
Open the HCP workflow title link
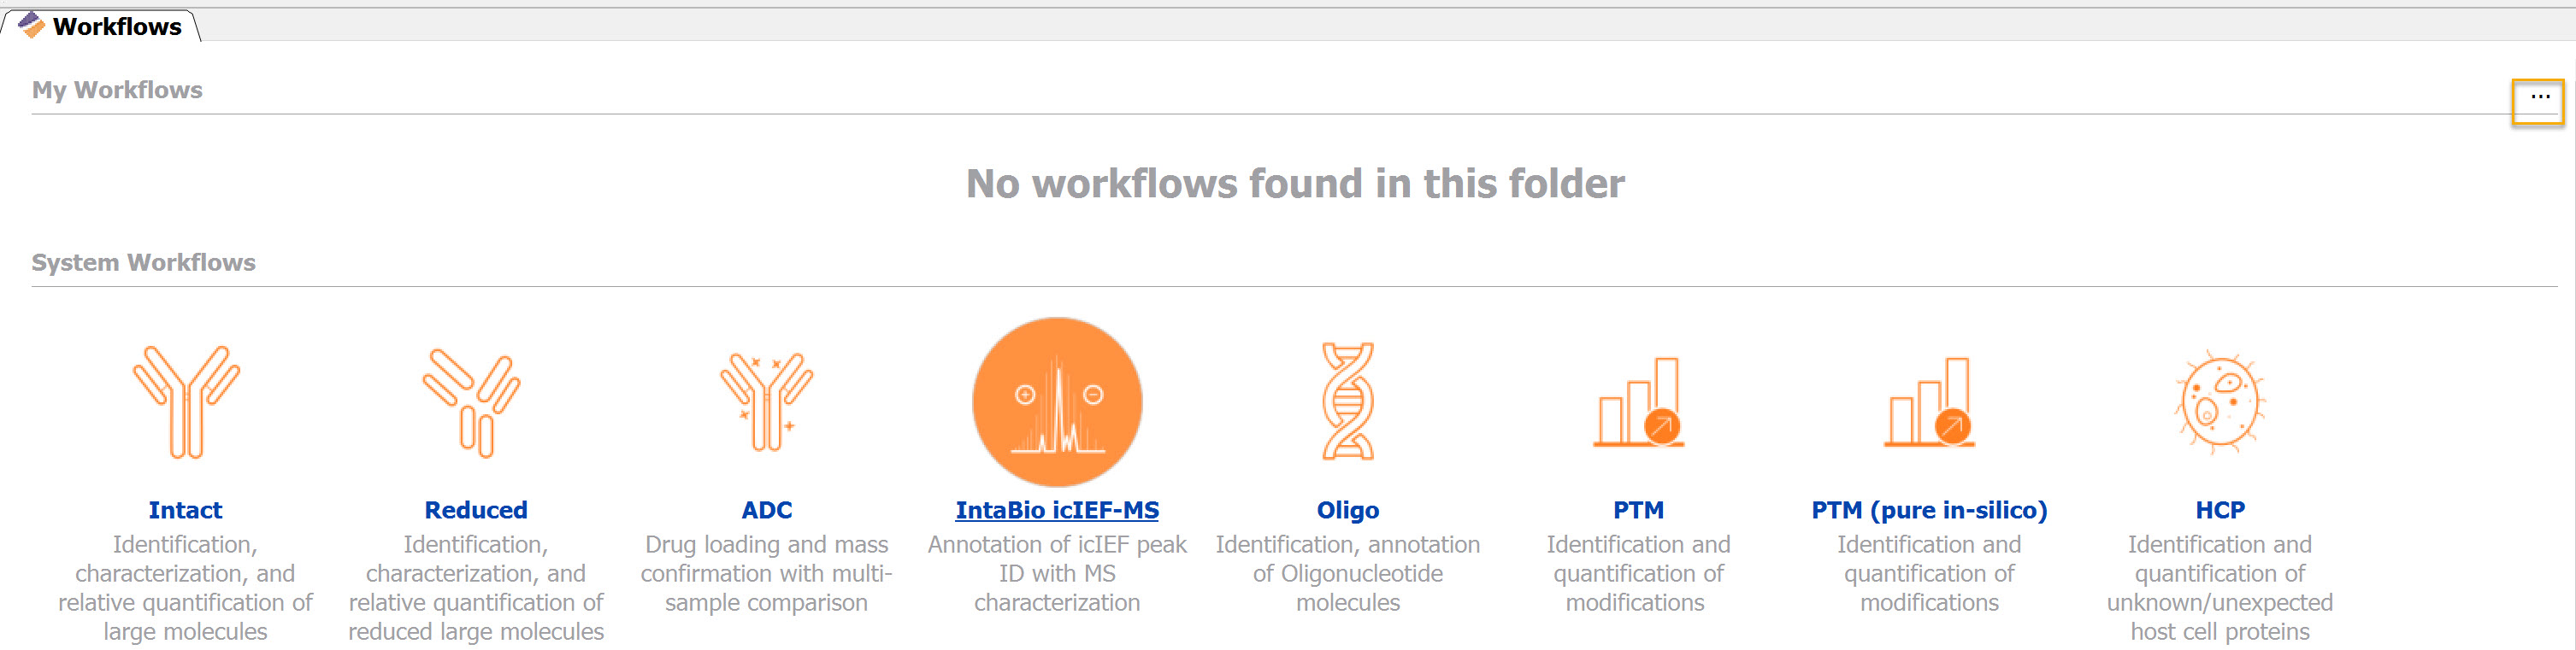2219,510
